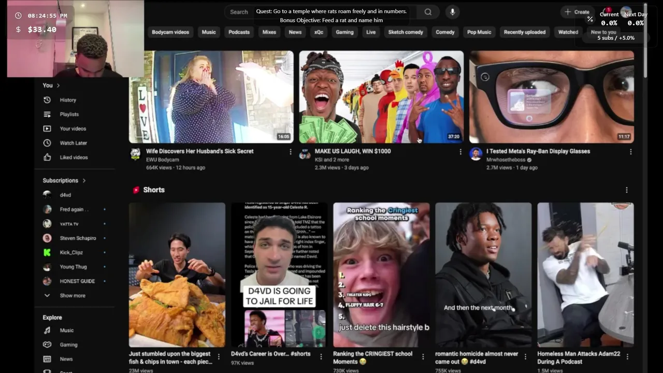This screenshot has height=373, width=663.
Task: Open the History page
Action: tap(68, 100)
